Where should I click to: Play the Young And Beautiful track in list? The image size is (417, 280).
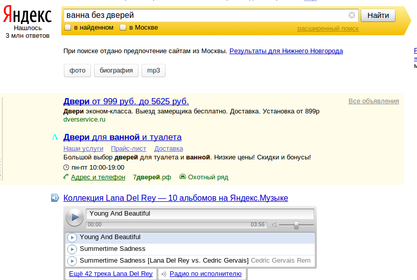coord(72,238)
